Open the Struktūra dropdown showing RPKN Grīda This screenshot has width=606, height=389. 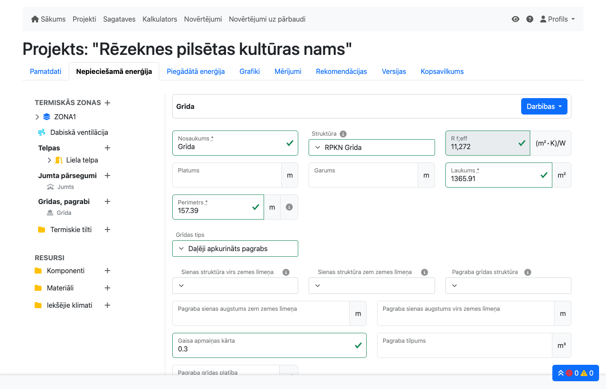coord(371,147)
